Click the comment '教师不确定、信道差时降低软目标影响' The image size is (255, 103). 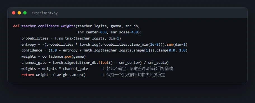click(x=140, y=69)
